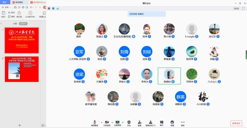This screenshot has height=128, width=247.
Task: Switch to the 大纲 outline tab
Action: pos(15,24)
